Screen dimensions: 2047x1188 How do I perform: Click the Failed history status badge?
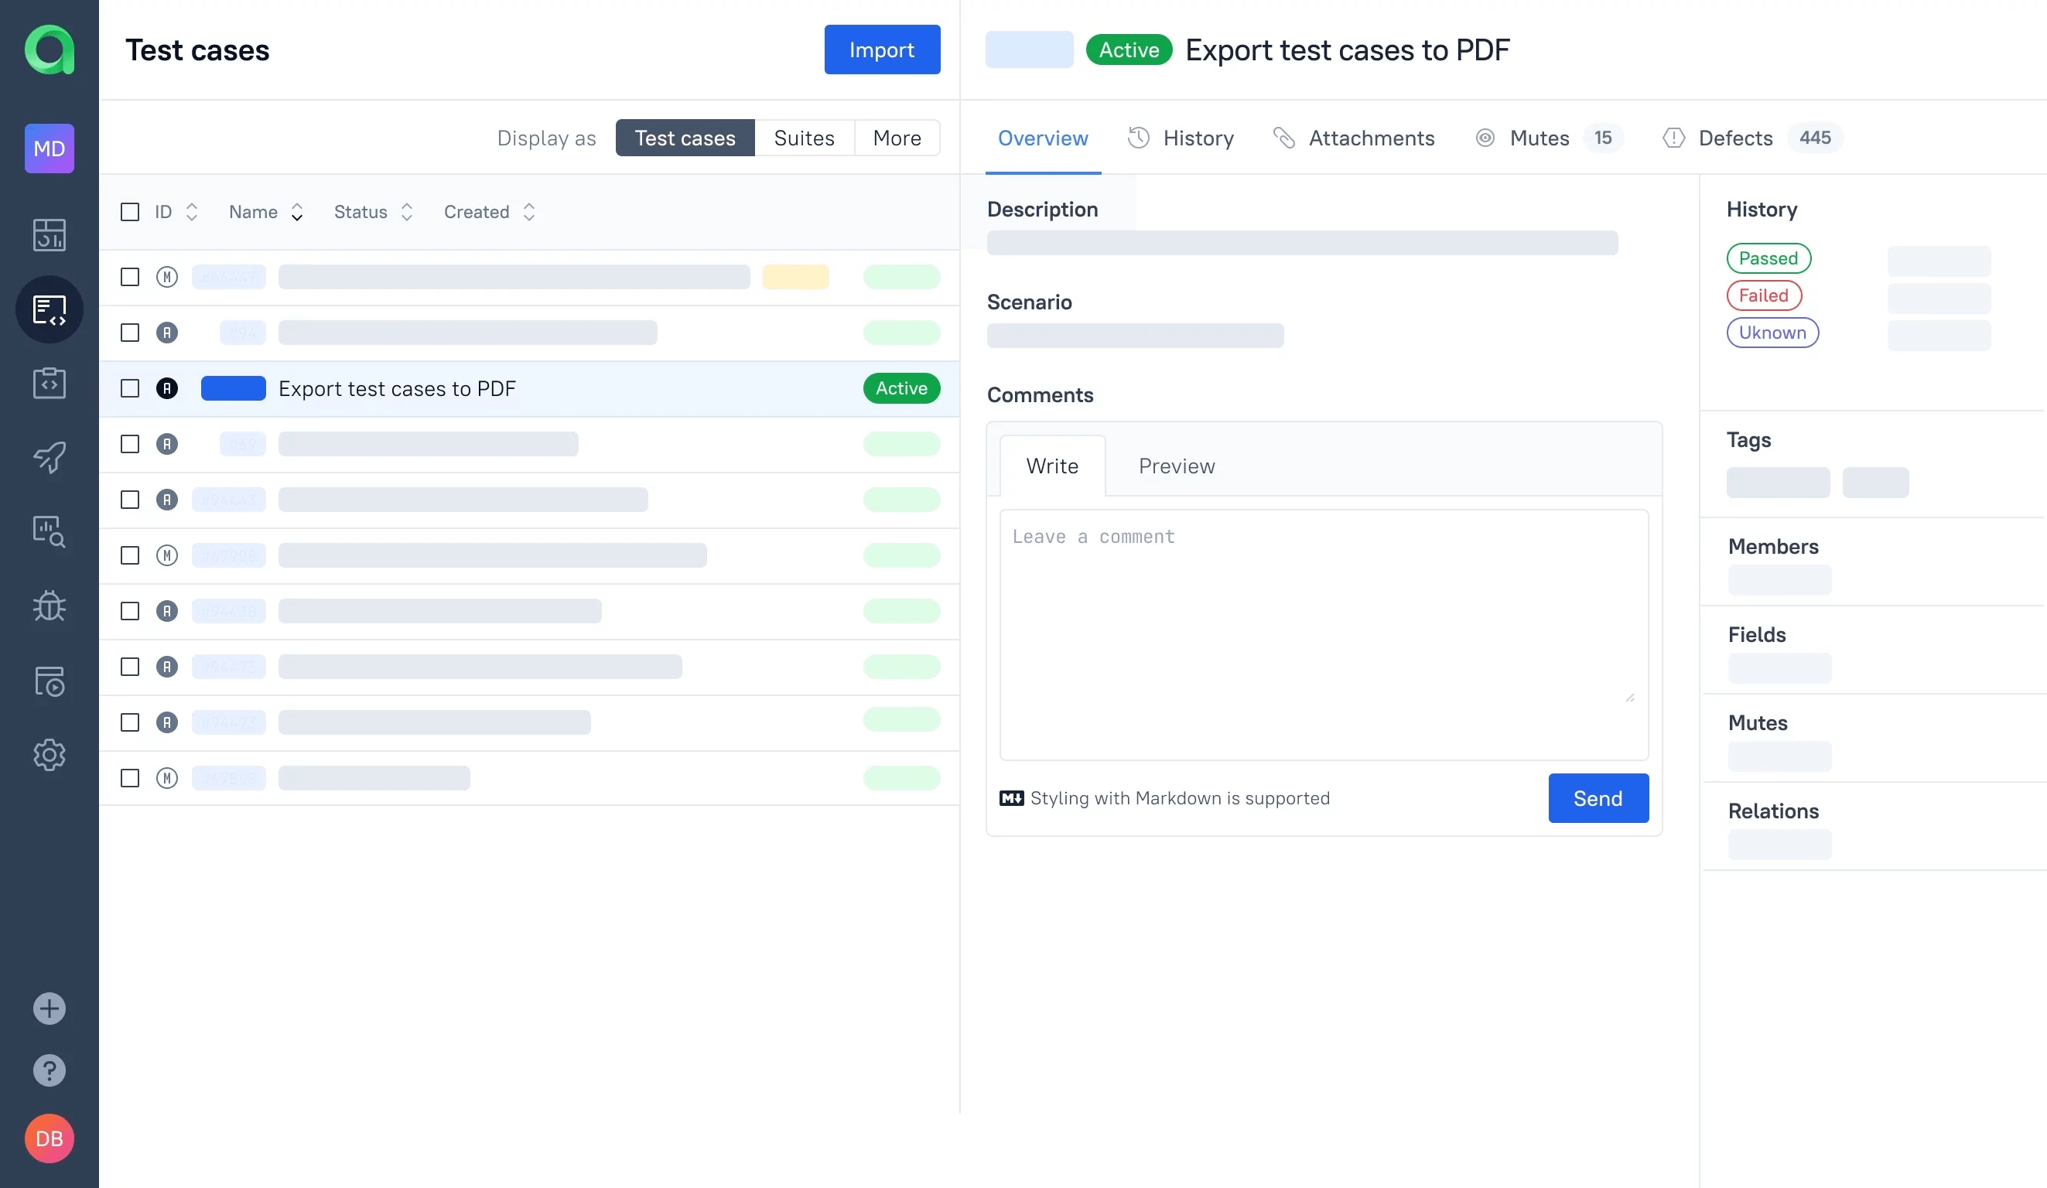click(1764, 295)
